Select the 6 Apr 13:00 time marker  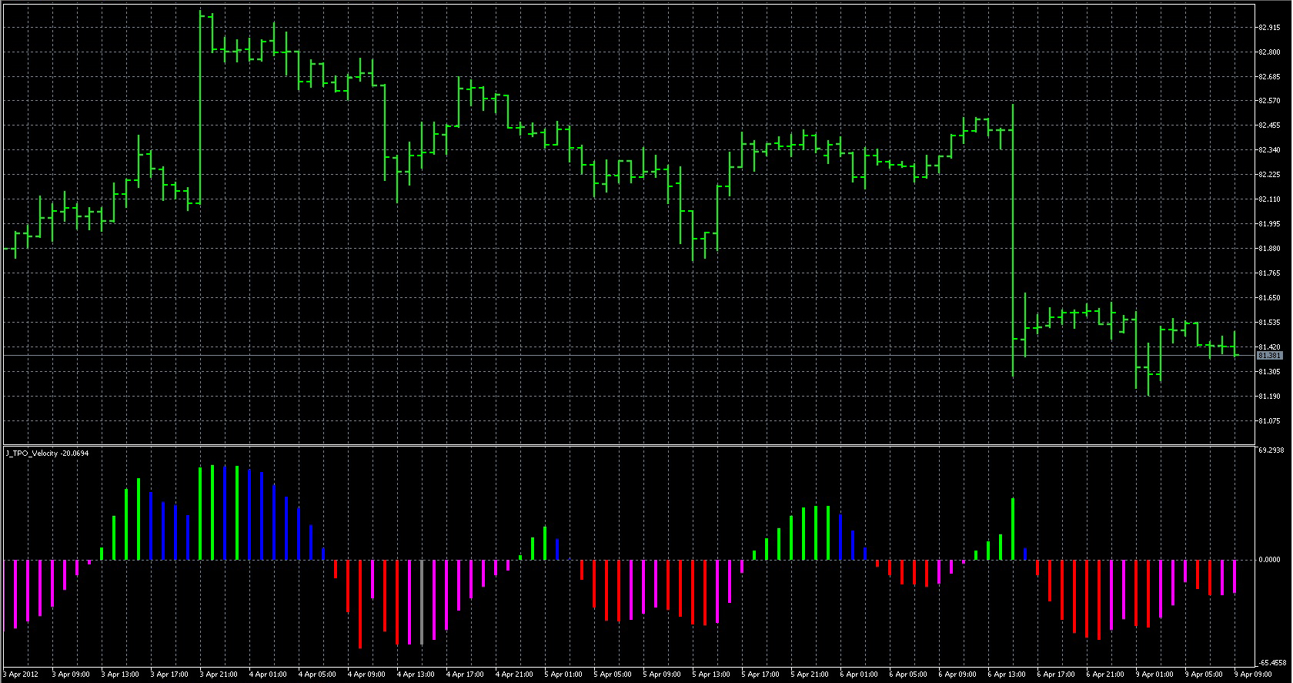pyautogui.click(x=1007, y=675)
